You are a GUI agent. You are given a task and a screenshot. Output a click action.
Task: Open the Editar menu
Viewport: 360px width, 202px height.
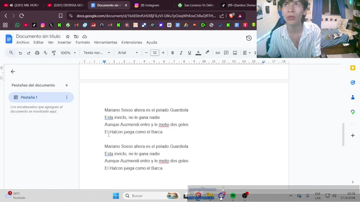click(x=39, y=42)
